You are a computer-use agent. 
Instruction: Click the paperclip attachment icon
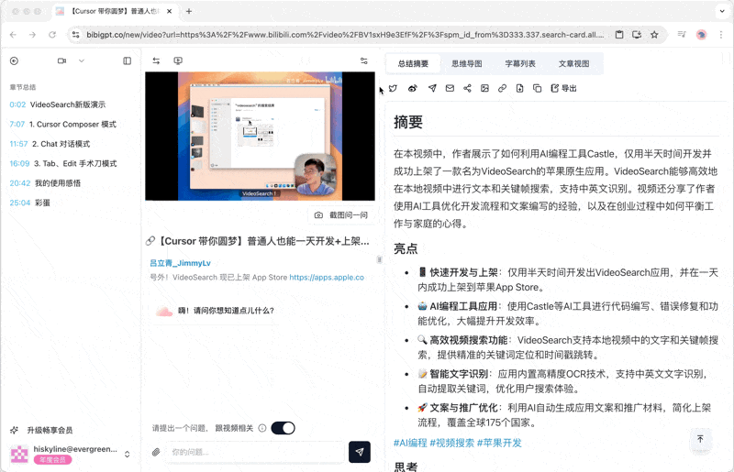tap(156, 452)
